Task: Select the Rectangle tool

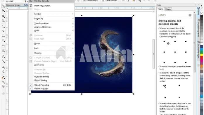Action: (3, 36)
